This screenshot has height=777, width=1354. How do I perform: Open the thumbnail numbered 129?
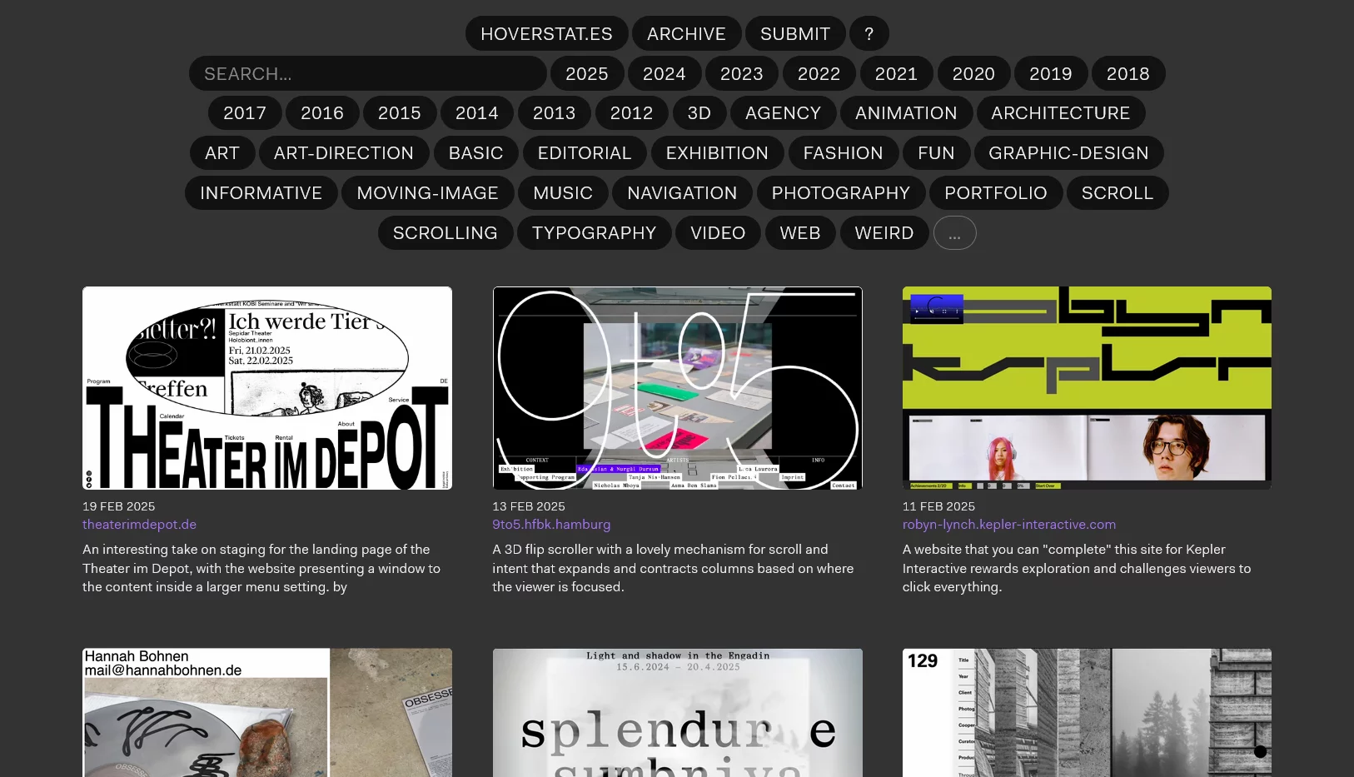pyautogui.click(x=1087, y=713)
